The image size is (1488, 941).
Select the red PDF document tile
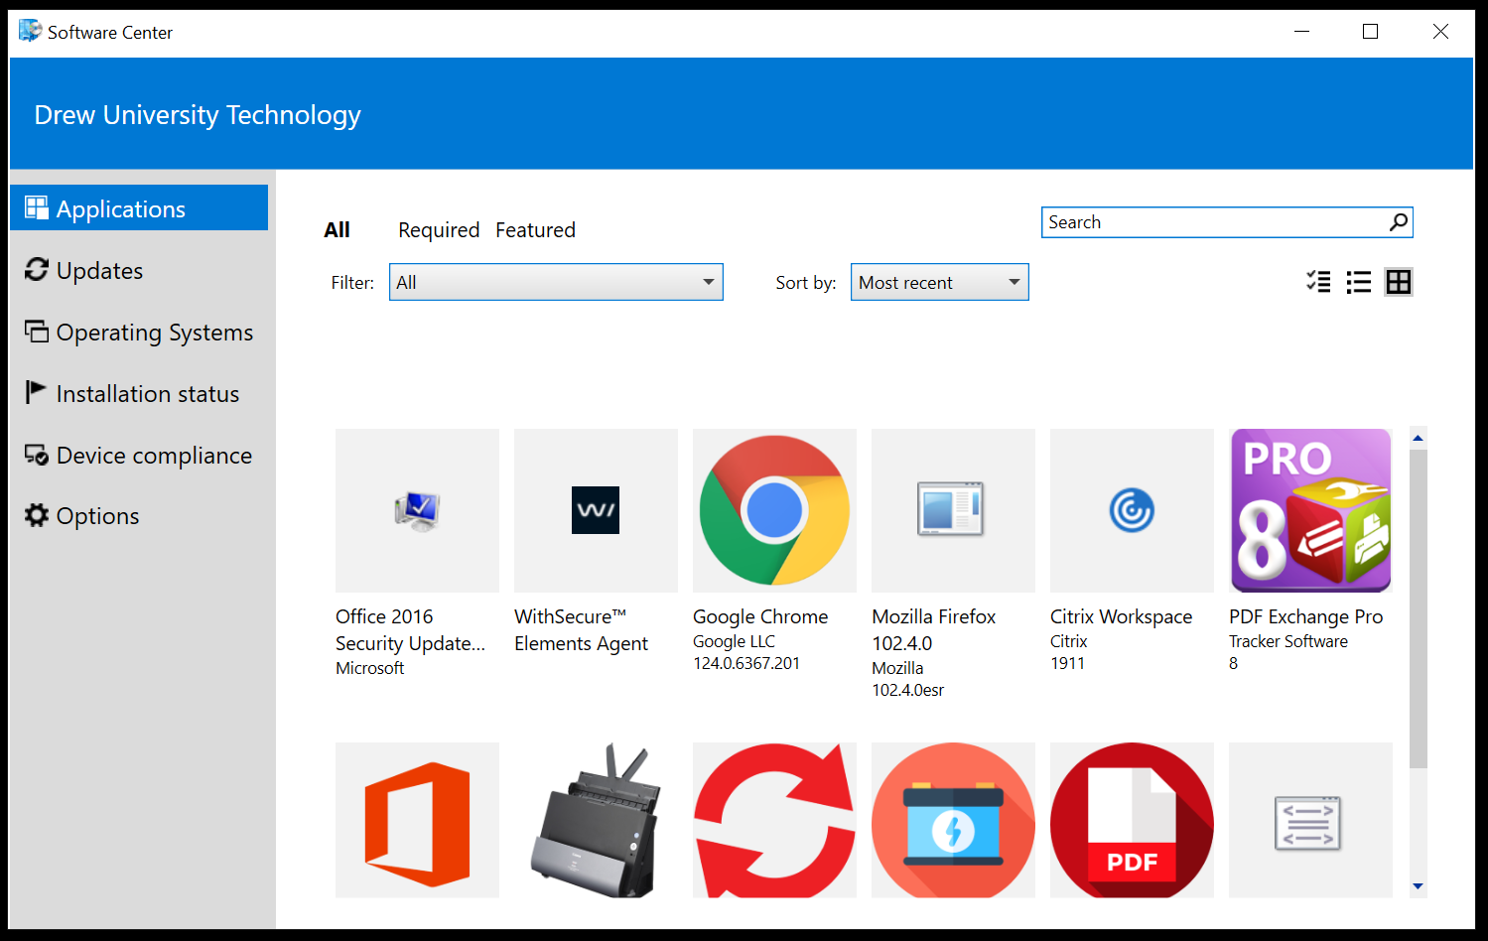(1132, 820)
